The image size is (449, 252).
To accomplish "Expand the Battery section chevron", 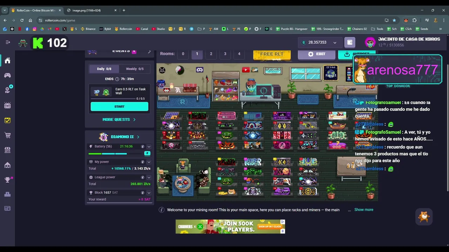I will [149, 146].
